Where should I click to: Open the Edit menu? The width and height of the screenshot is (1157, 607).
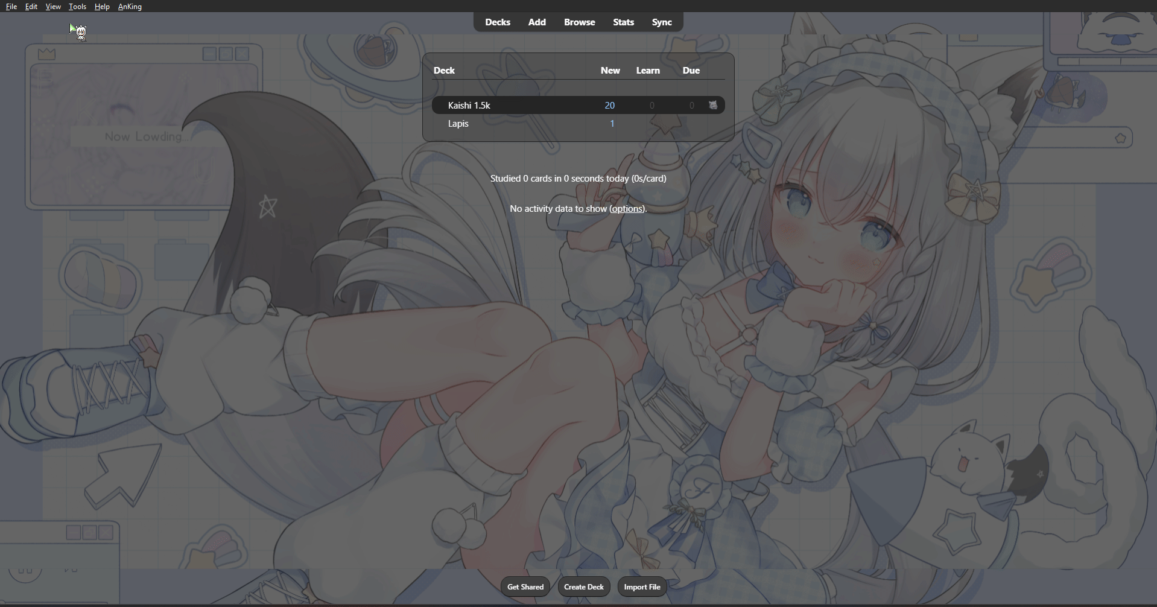tap(31, 7)
